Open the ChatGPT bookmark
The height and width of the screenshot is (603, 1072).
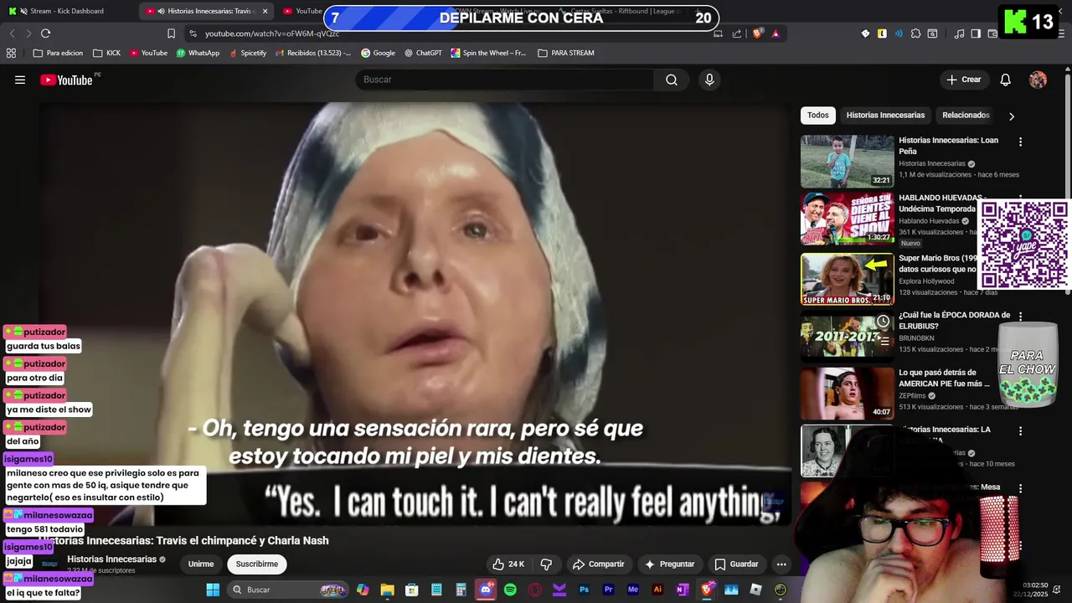[423, 53]
